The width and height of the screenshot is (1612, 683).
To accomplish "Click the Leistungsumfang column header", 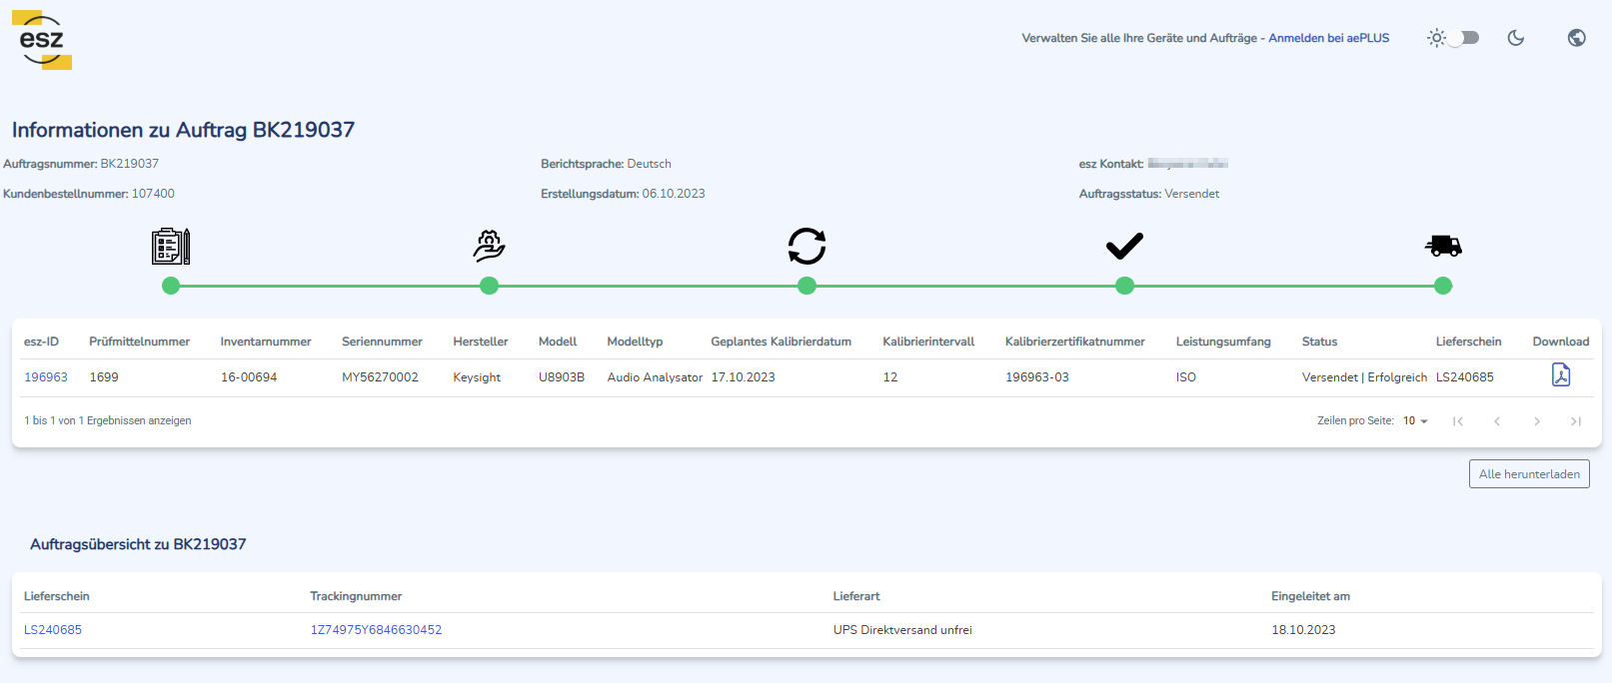I will (1223, 341).
